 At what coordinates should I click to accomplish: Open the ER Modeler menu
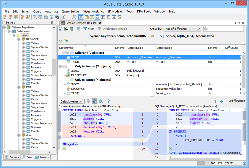(x=115, y=11)
